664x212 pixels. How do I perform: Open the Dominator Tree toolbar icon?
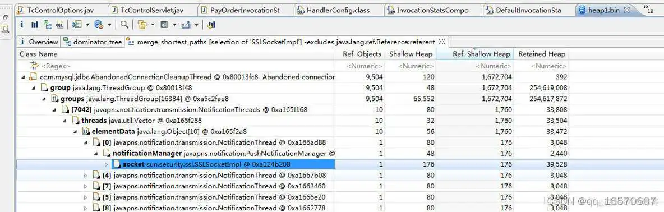pyautogui.click(x=48, y=25)
